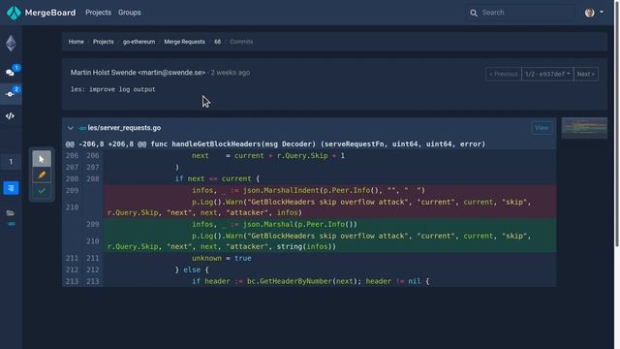The width and height of the screenshot is (620, 349).
Task: Click commit message 'les: improve log output'
Action: coord(113,89)
